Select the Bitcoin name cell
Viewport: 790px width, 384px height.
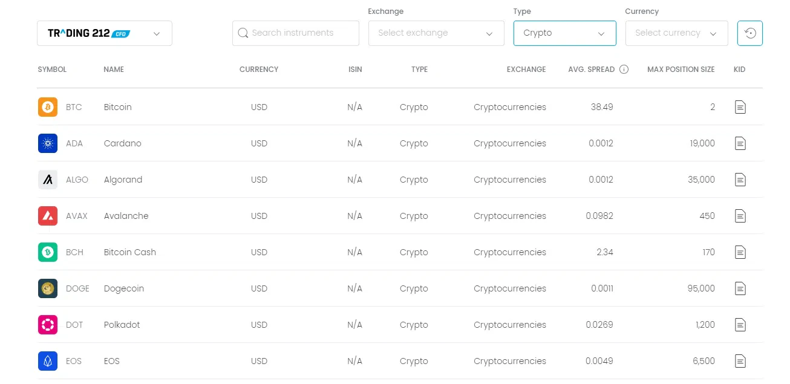[117, 107]
